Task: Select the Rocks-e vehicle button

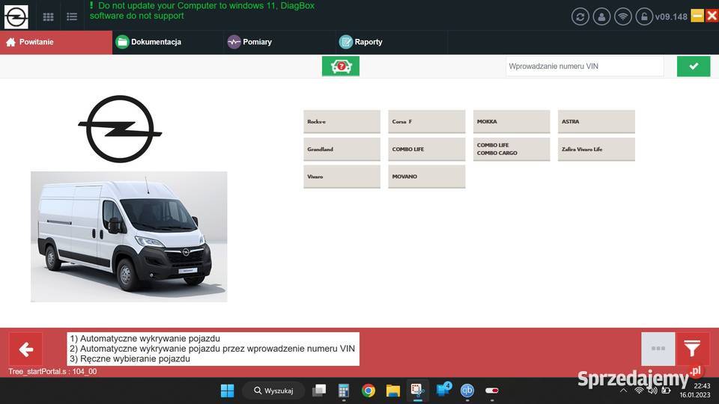Action: click(x=342, y=122)
